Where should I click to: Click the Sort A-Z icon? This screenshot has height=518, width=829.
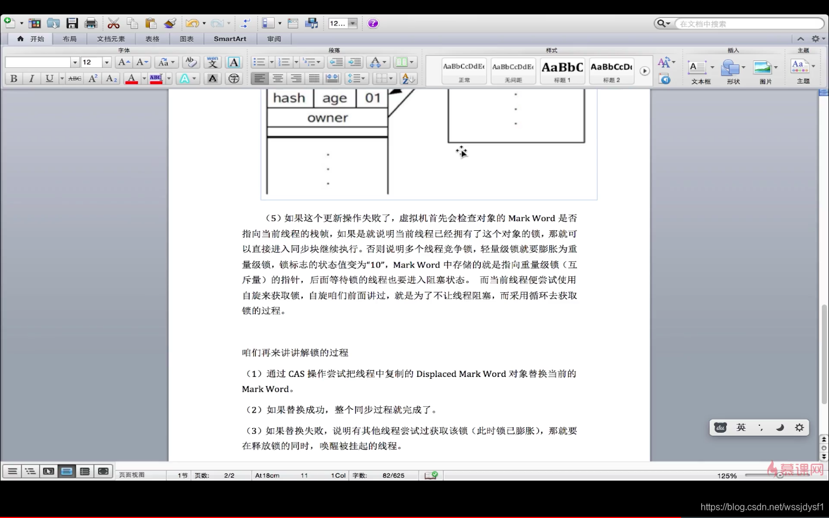coord(408,78)
